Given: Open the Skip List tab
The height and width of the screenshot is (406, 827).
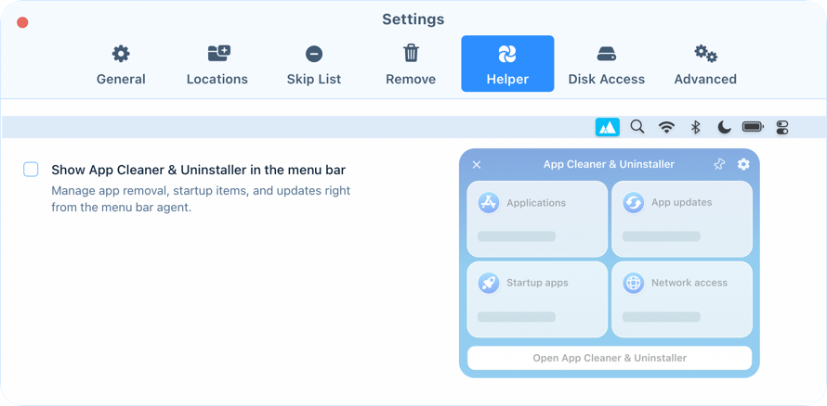Looking at the screenshot, I should pyautogui.click(x=314, y=64).
